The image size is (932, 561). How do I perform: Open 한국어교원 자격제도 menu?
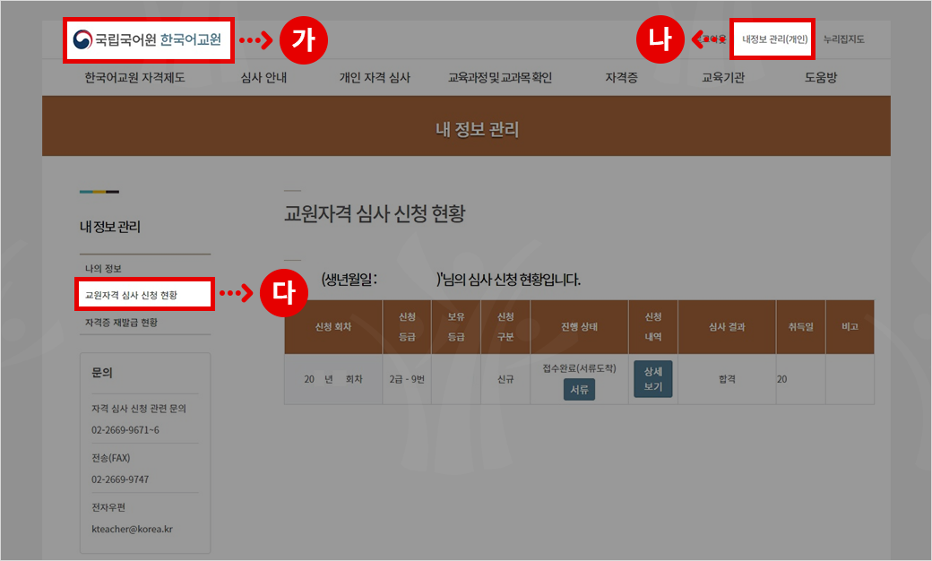point(134,78)
